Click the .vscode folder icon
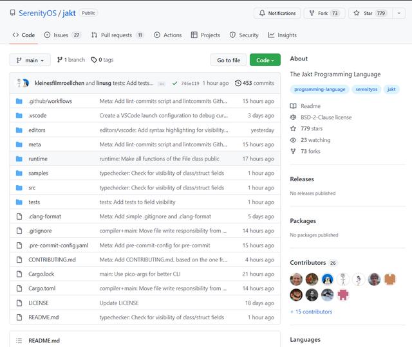 click(19, 116)
